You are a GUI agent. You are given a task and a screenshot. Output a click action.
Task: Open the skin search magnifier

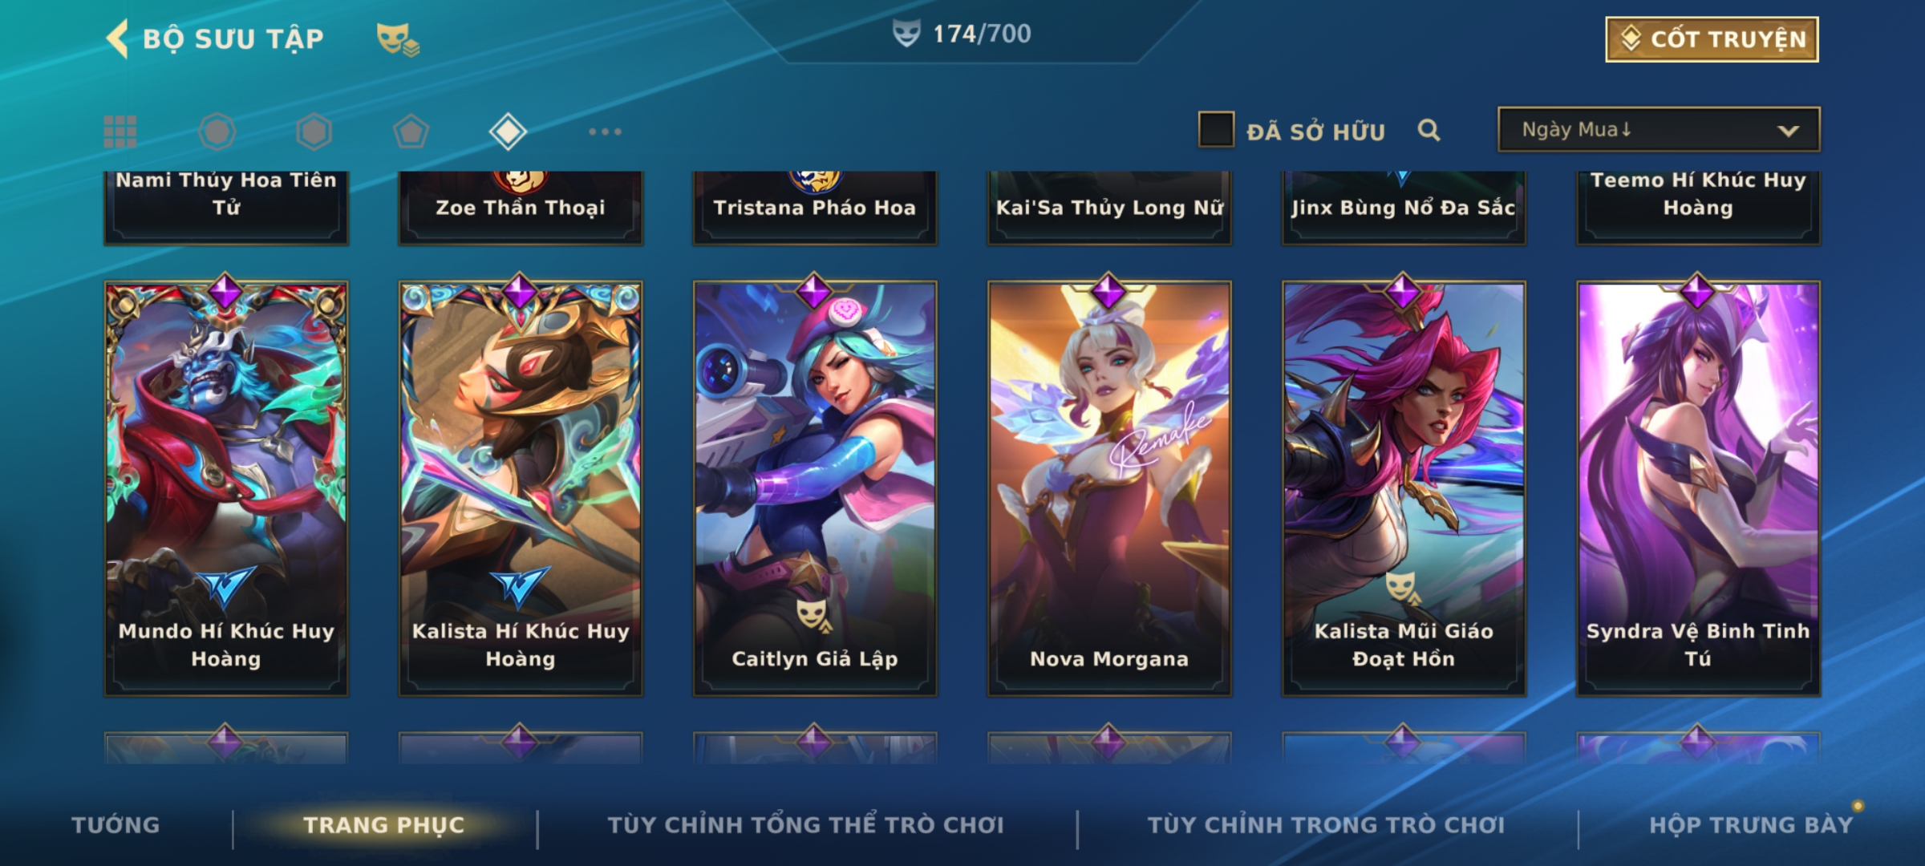pyautogui.click(x=1429, y=130)
